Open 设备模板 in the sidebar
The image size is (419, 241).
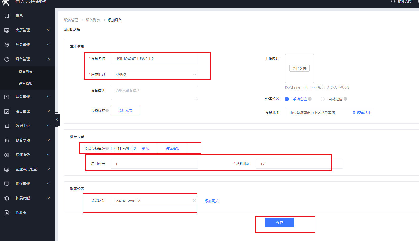(26, 83)
